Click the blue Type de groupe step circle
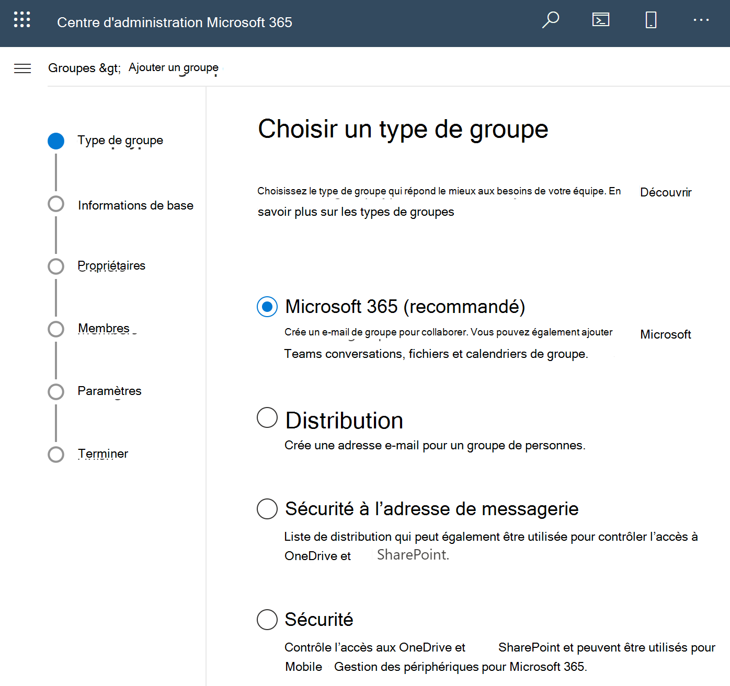Image resolution: width=730 pixels, height=686 pixels. coord(56,141)
